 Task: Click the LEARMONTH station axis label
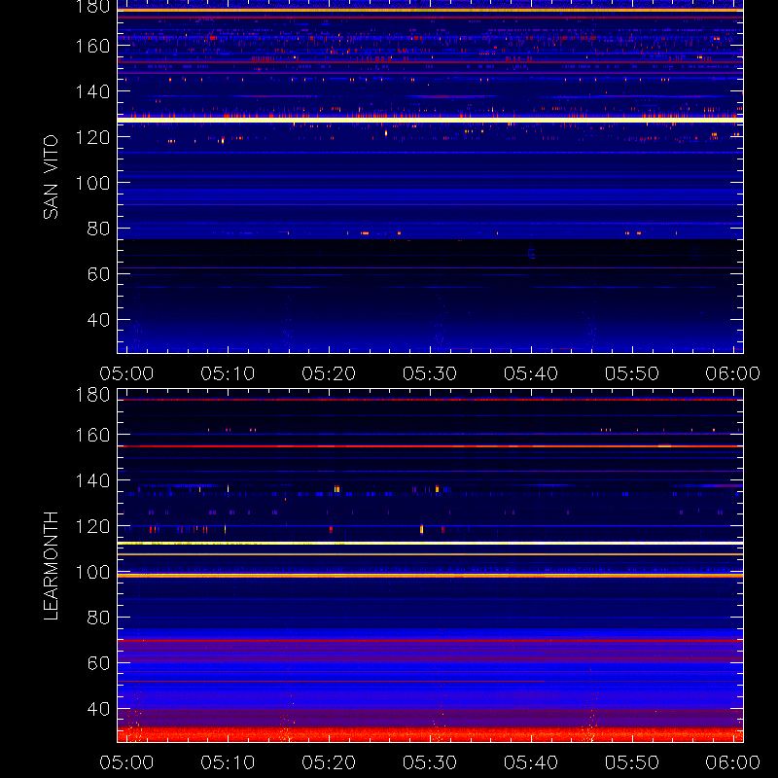pos(51,566)
